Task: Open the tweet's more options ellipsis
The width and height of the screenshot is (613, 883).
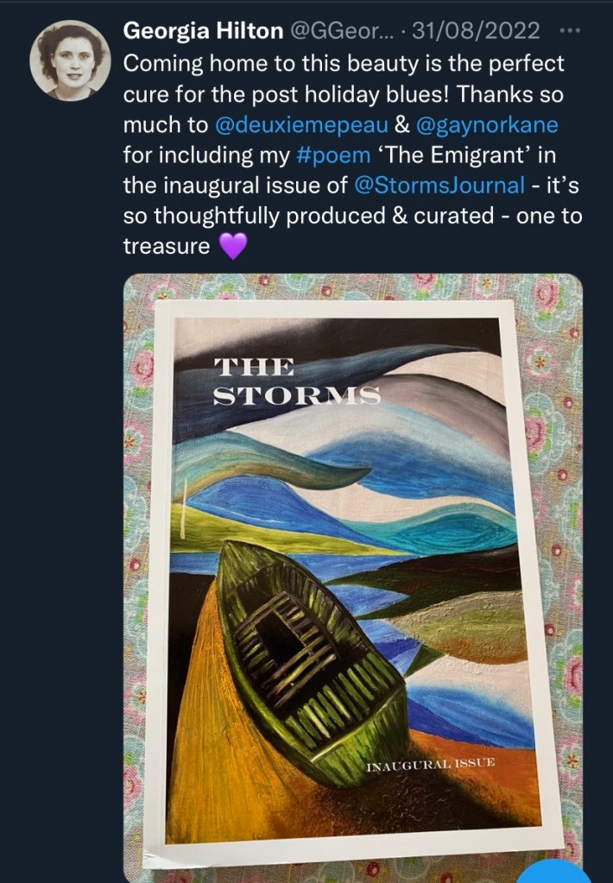Action: 571,32
